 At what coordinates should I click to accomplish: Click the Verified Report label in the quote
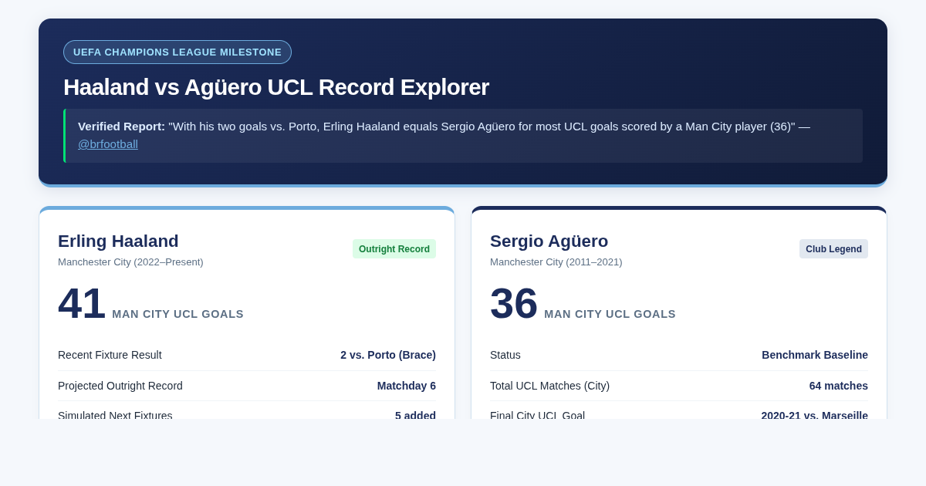pos(121,127)
